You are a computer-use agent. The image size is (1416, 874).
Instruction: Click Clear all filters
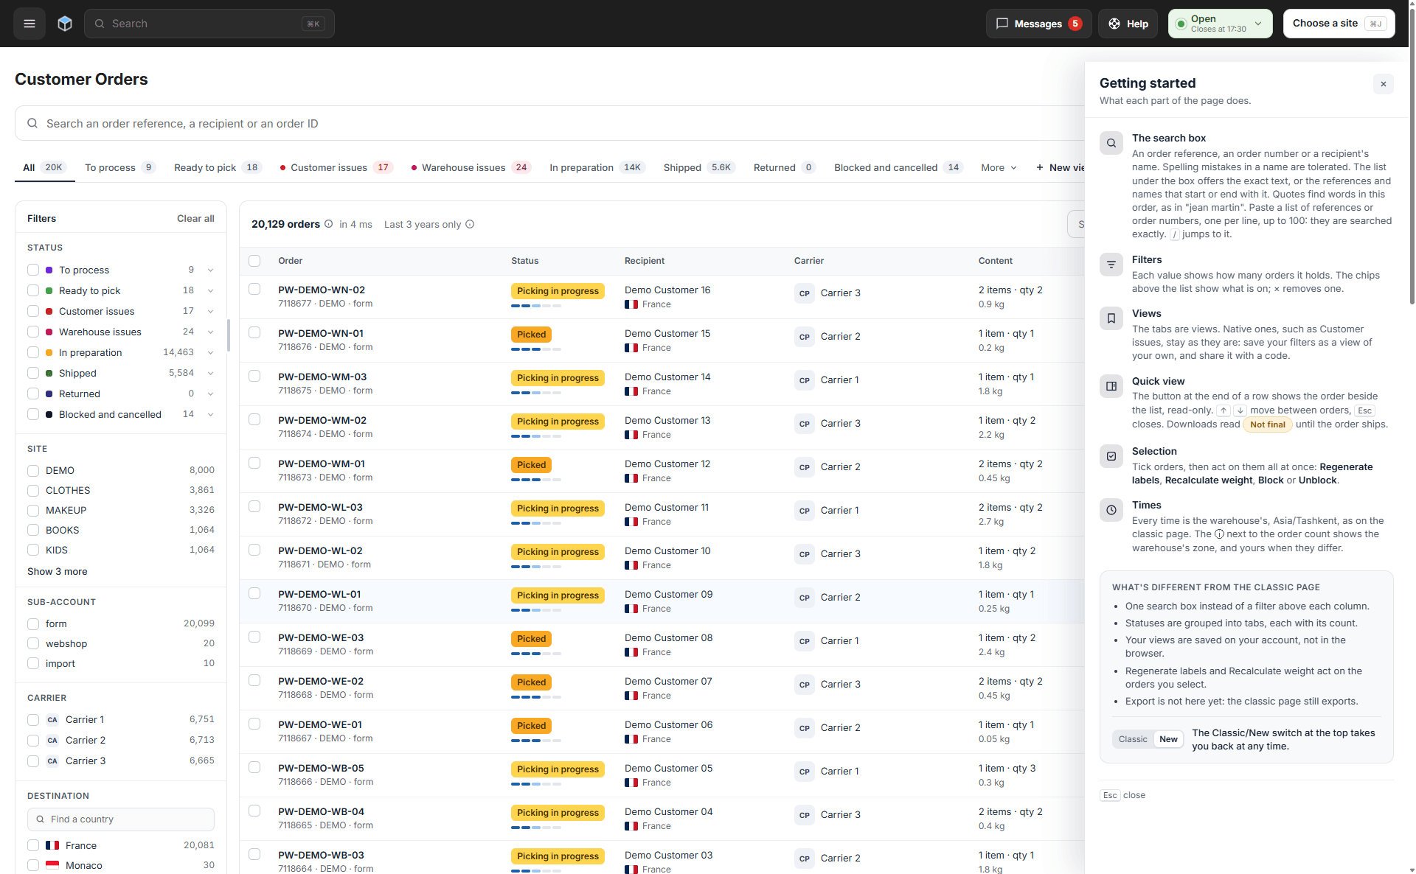point(195,218)
